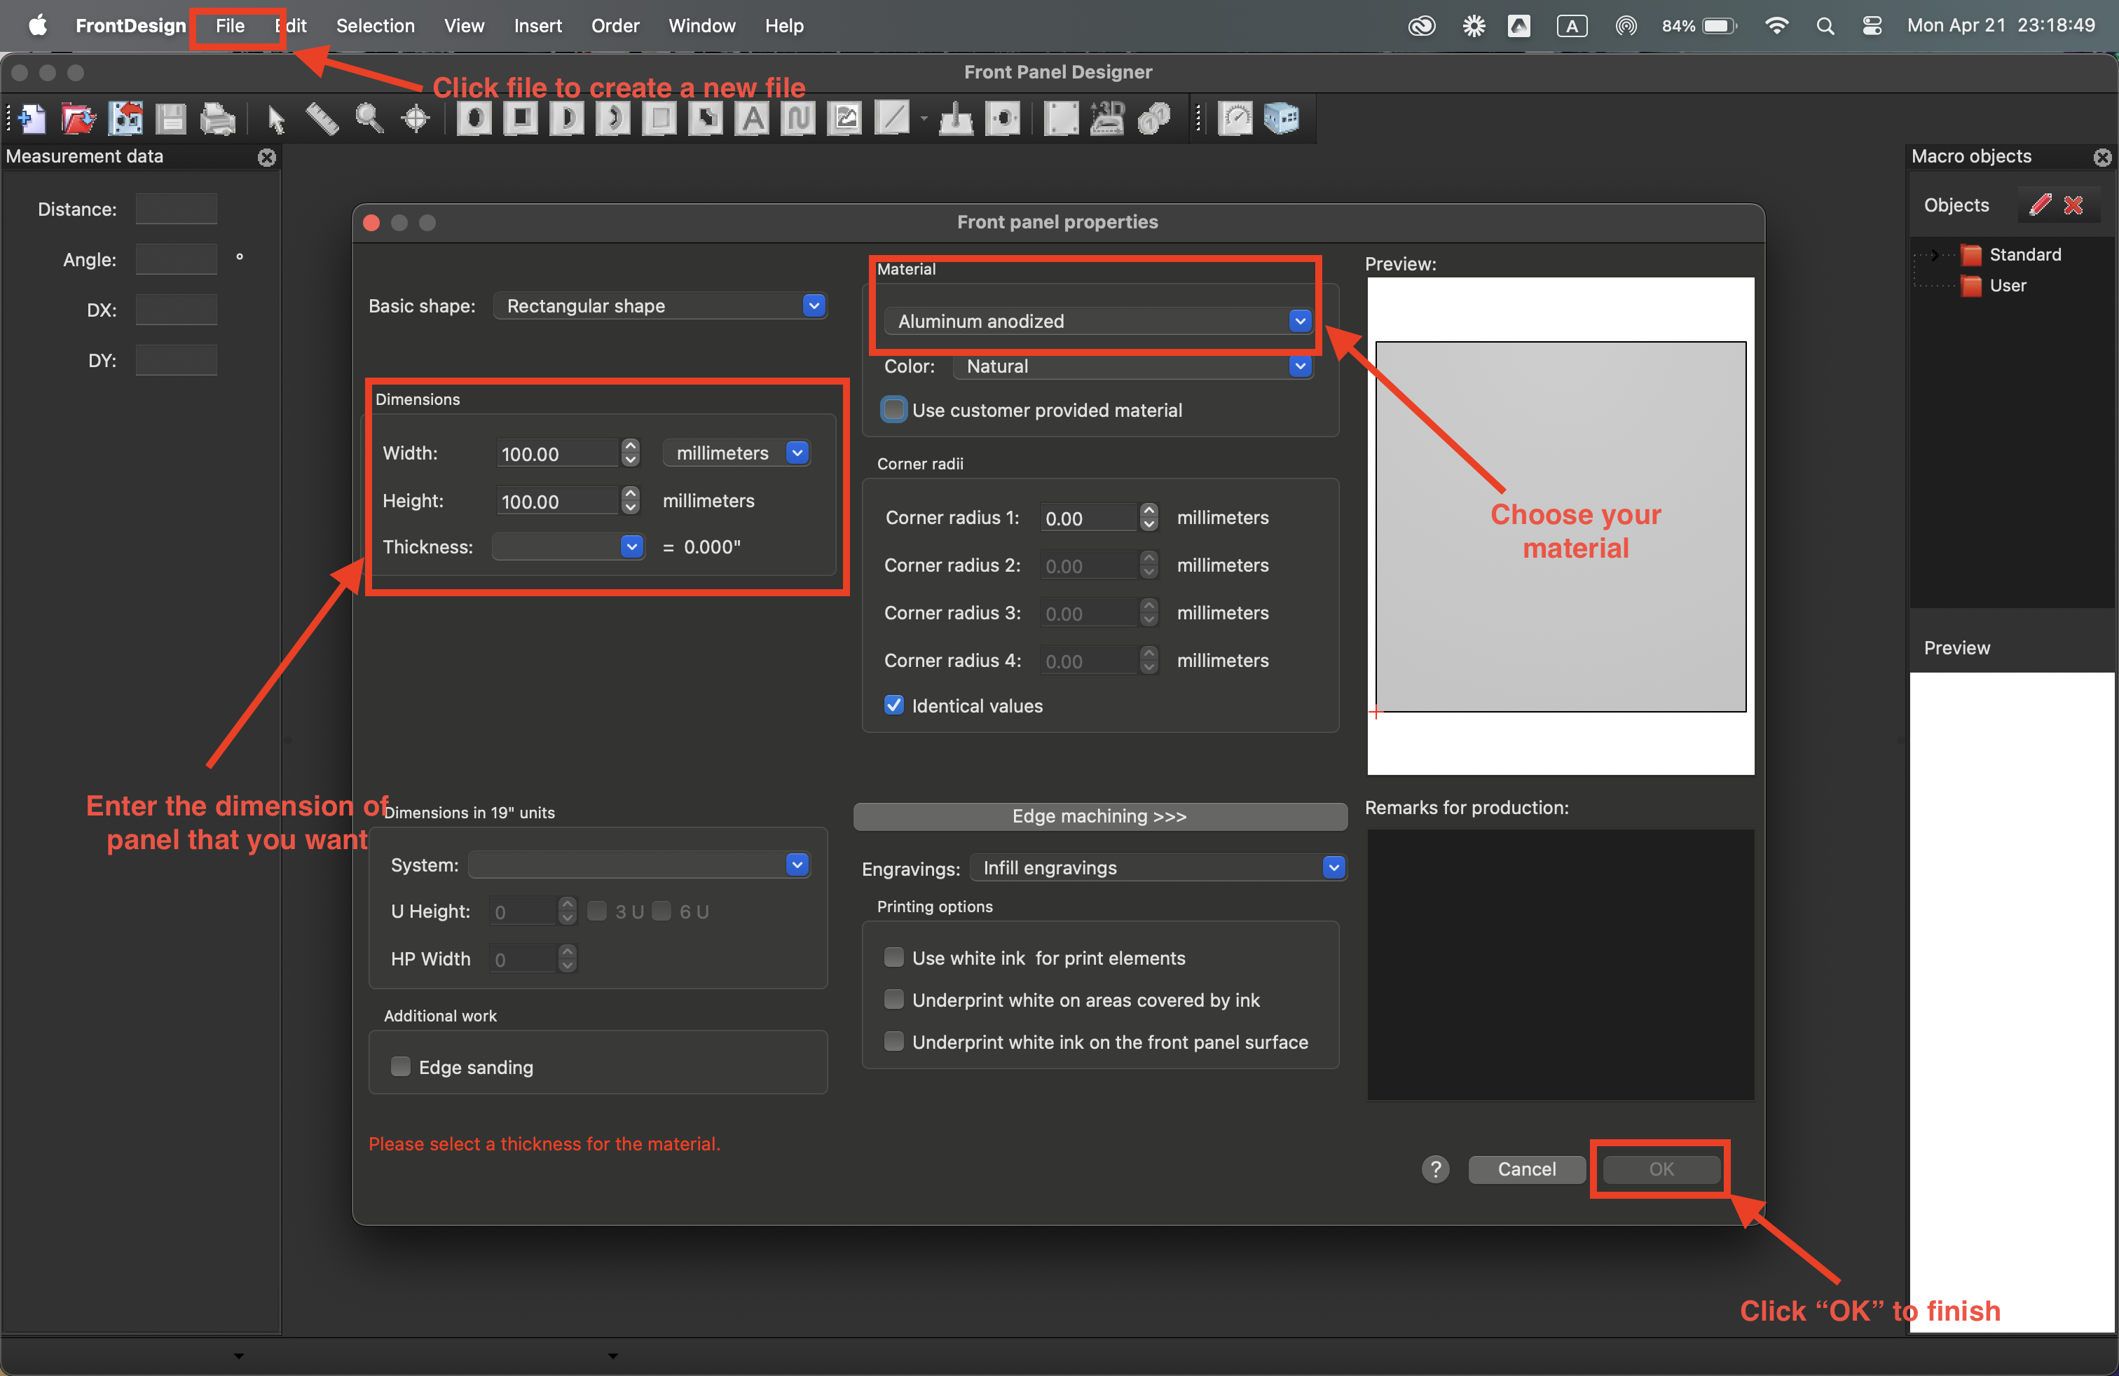Image resolution: width=2119 pixels, height=1376 pixels.
Task: Click the red pencil edit macro icon
Action: click(x=2040, y=205)
